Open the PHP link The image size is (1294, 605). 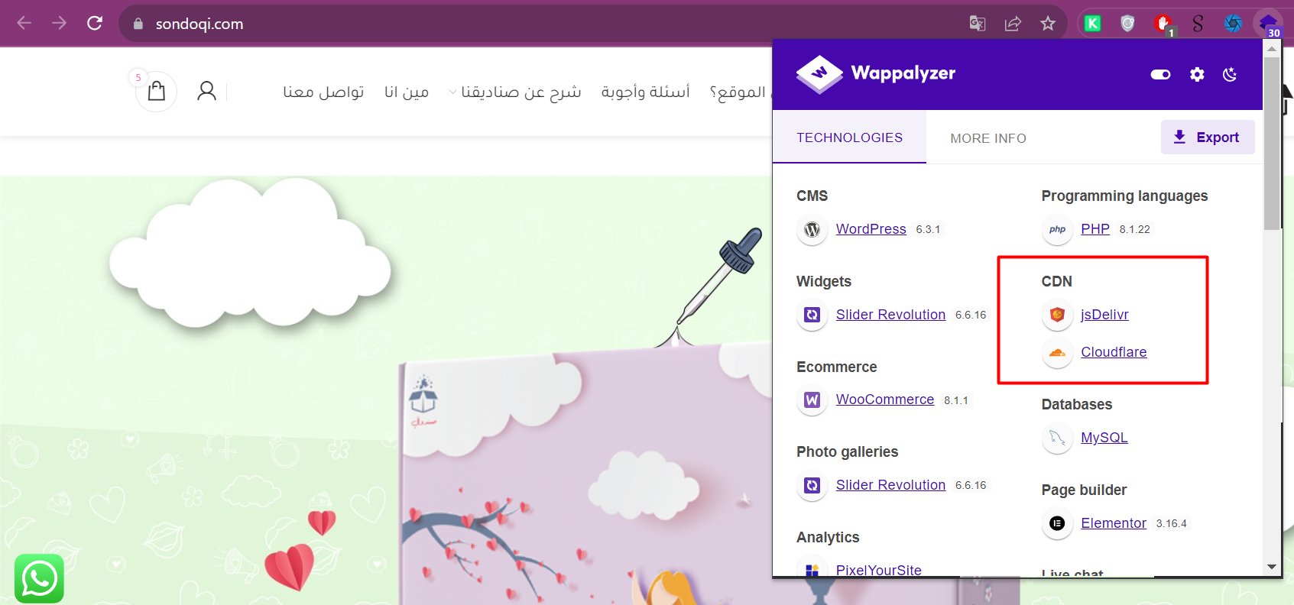[1095, 229]
